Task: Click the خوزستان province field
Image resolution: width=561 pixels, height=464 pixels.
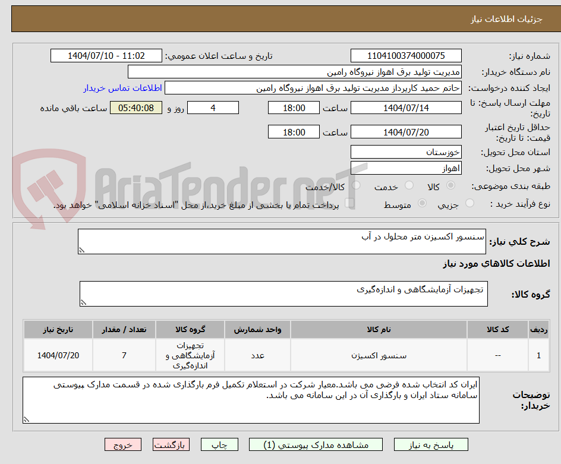Action: point(406,152)
